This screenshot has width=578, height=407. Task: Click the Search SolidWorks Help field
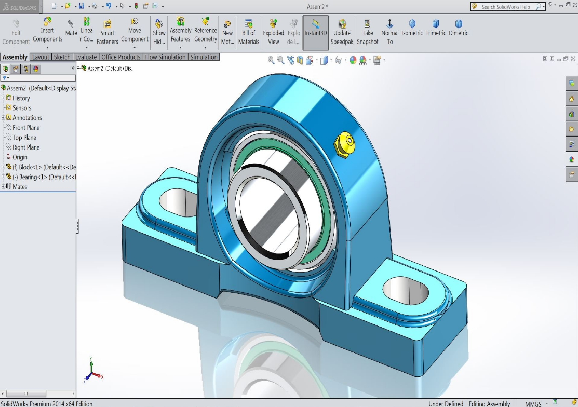coord(505,7)
